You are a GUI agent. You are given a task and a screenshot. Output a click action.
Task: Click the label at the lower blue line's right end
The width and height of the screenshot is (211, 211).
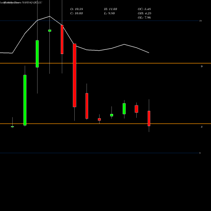200,153
